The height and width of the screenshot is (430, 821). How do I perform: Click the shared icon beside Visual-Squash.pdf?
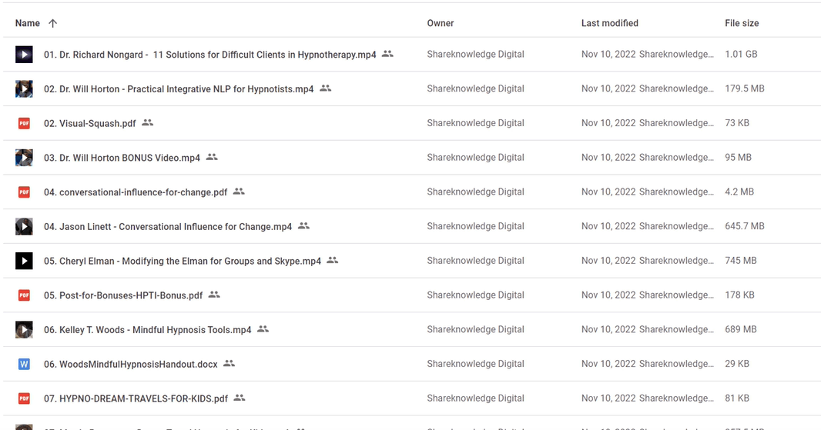[x=148, y=123]
